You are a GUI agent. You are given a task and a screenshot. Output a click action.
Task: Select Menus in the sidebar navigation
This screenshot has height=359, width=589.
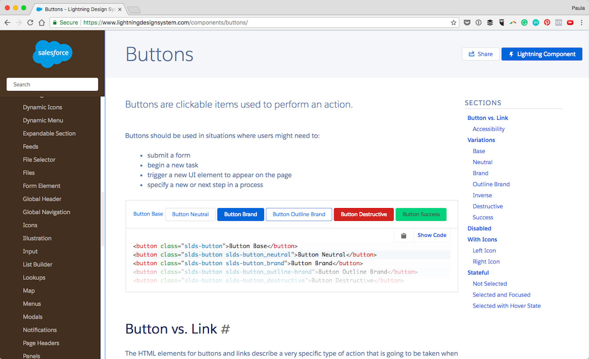click(32, 304)
